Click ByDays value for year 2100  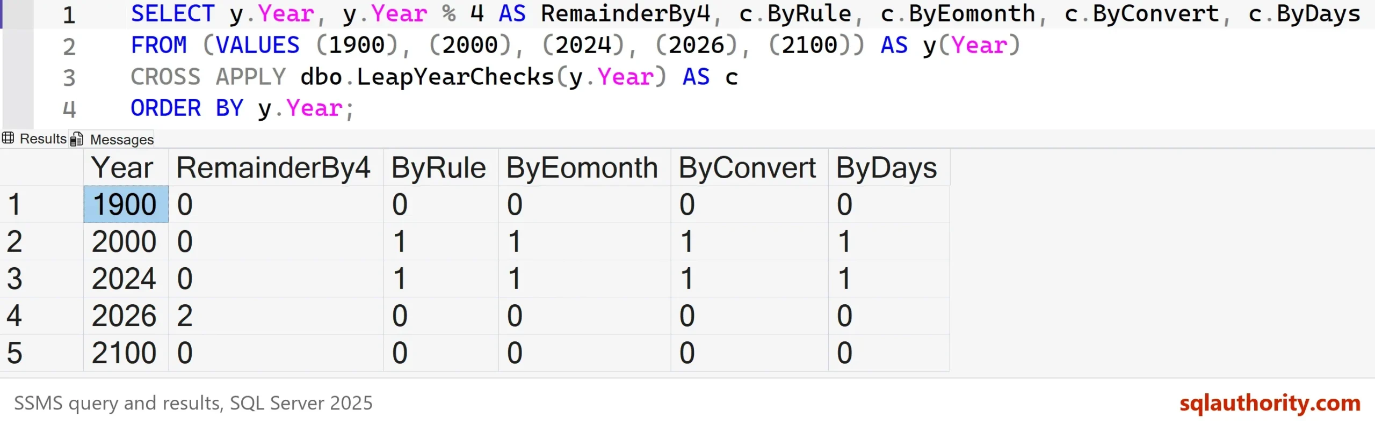pyautogui.click(x=889, y=353)
